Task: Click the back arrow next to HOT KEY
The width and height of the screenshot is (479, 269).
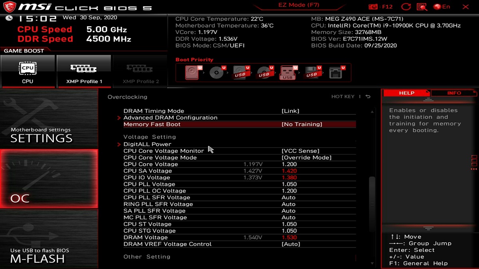Action: (x=368, y=97)
